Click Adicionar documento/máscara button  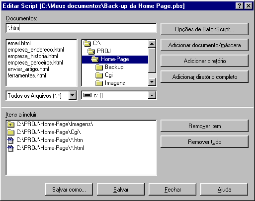coord(204,45)
